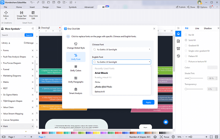
Task: Open Smart Analysis in dialog
Action: 76,91
